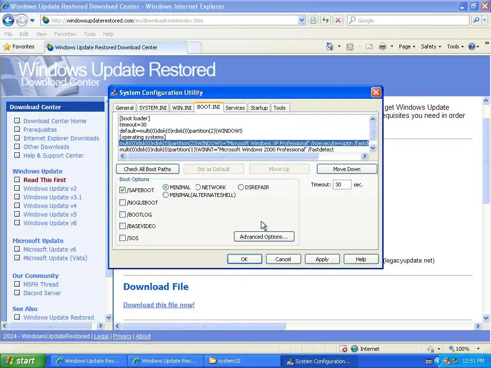491x368 pixels.
Task: Switch to the Services tab
Action: pos(235,108)
